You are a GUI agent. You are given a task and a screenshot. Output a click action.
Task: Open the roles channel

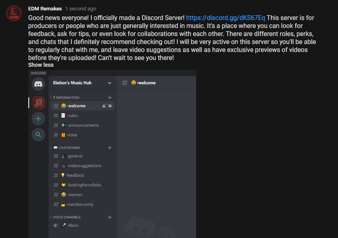click(x=83, y=135)
